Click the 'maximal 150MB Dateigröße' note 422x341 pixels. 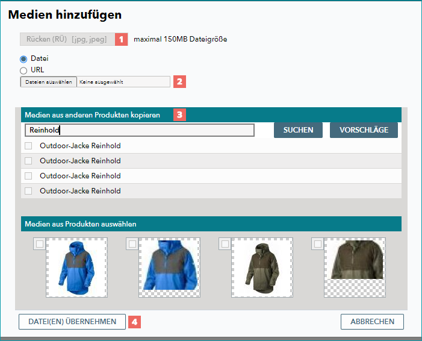tap(181, 39)
